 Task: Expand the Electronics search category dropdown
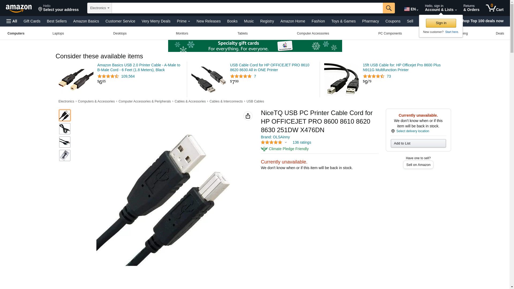100,8
